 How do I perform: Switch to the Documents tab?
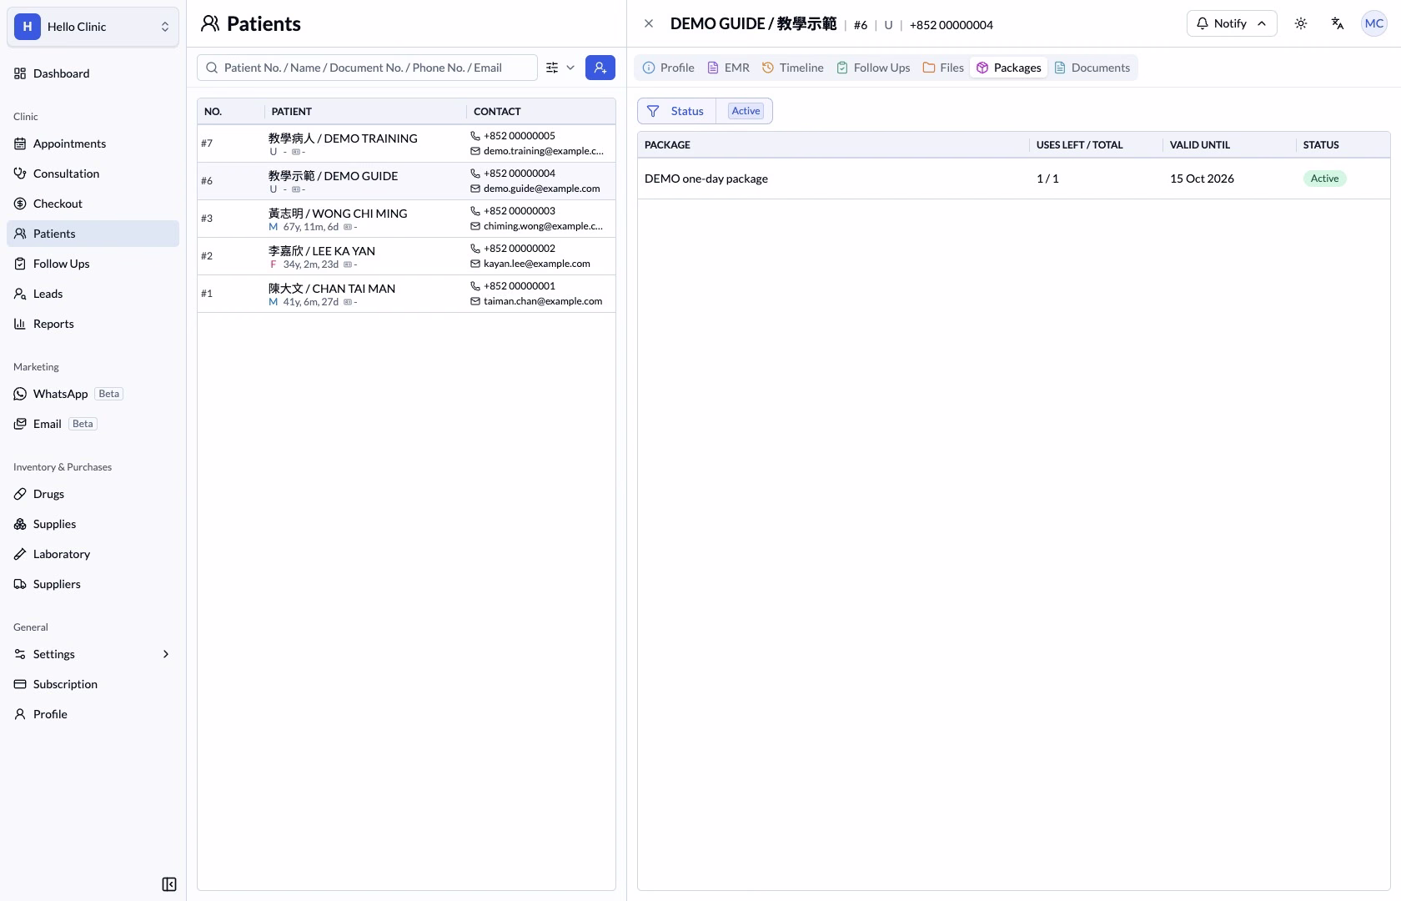[1092, 68]
